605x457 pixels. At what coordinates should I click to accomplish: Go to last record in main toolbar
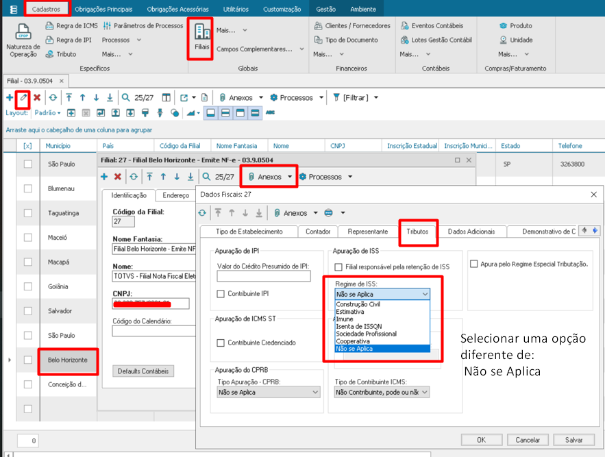pyautogui.click(x=110, y=98)
